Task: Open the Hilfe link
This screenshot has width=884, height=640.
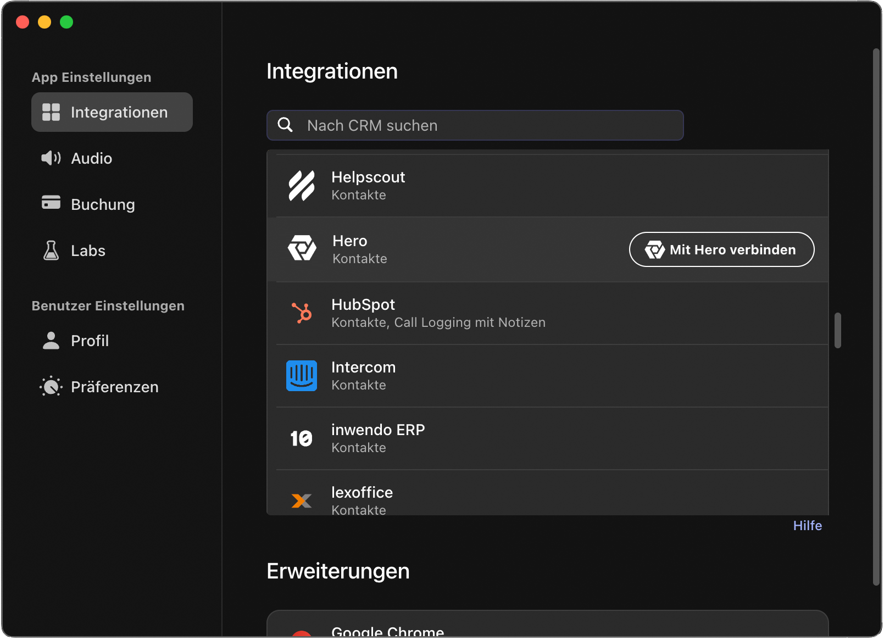Action: (x=807, y=525)
